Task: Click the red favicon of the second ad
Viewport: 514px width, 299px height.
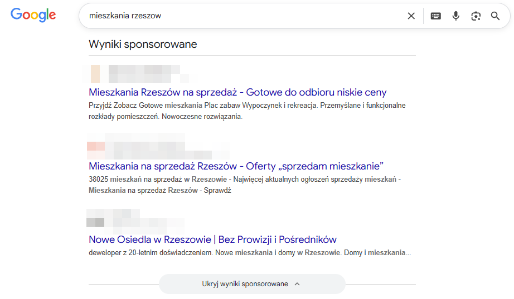Action: tap(96, 147)
